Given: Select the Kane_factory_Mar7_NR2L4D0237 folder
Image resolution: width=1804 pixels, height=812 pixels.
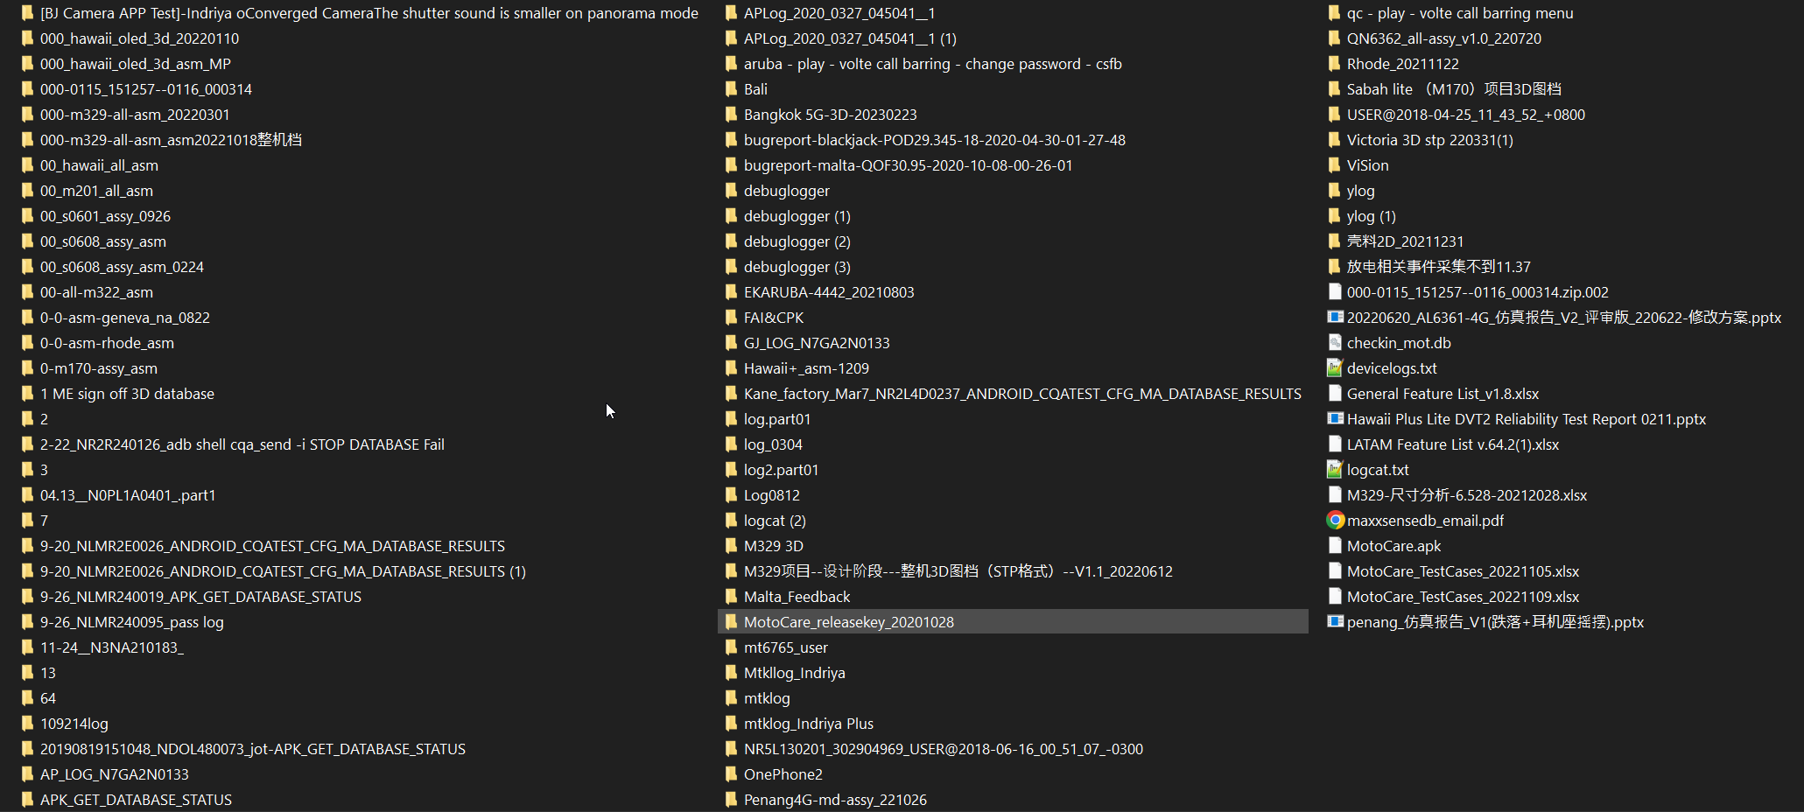Looking at the screenshot, I should [1022, 394].
